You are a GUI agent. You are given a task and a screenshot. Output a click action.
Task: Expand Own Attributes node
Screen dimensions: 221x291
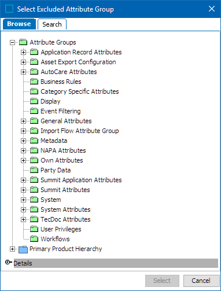[23, 160]
